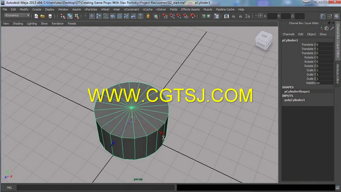Click the Channel Box speed setting icon
The image size is (341, 192).
pyautogui.click(x=327, y=29)
